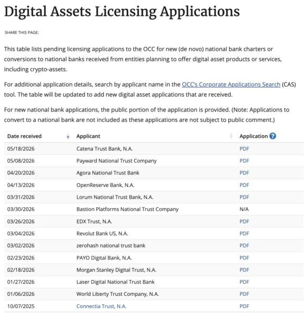Screen dimensions: 308x317
Task: Select the Bastion Platforms National Trust Company cell
Action: (127, 209)
